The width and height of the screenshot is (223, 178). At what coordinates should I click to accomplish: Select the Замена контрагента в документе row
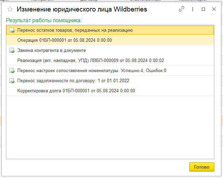point(110,51)
